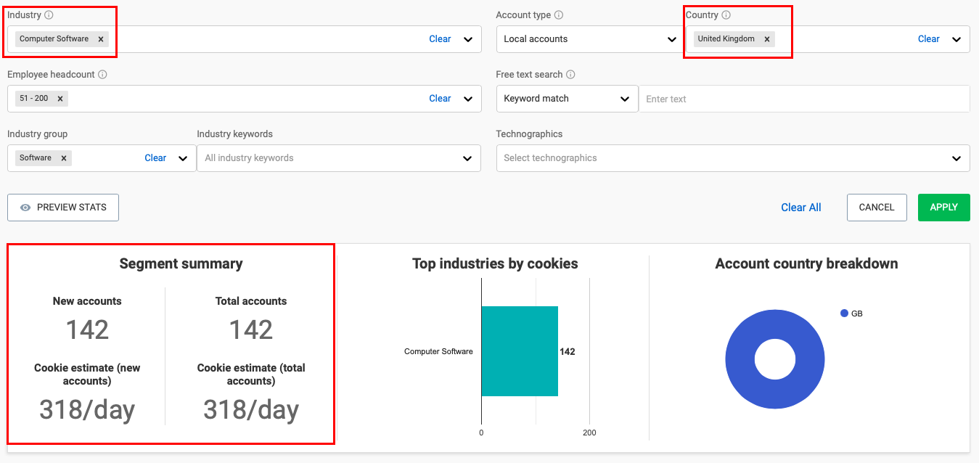The width and height of the screenshot is (979, 463).
Task: Click the Total accounts value 142
Action: [251, 330]
